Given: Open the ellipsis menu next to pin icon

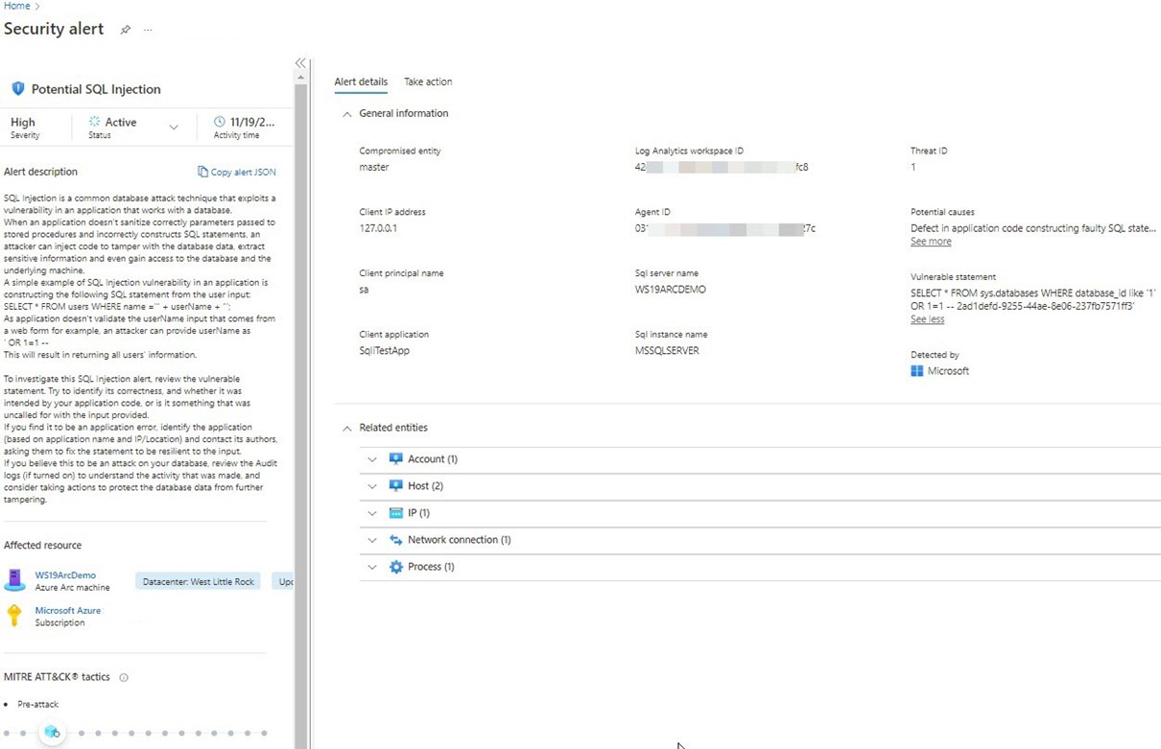Looking at the screenshot, I should [149, 30].
